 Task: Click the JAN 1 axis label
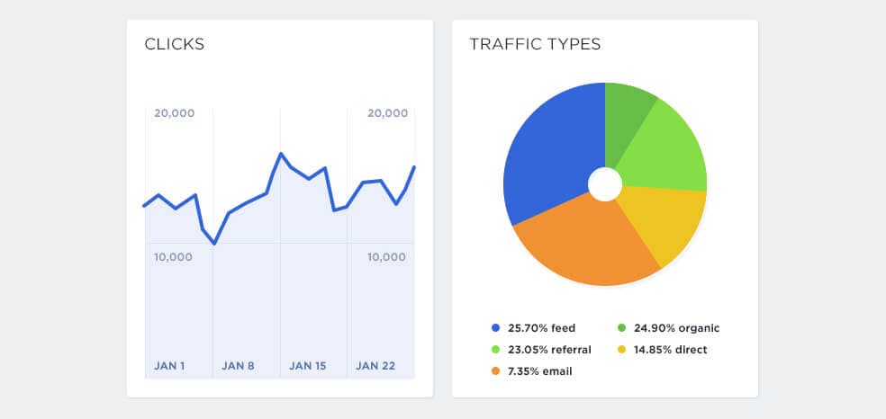click(x=169, y=366)
